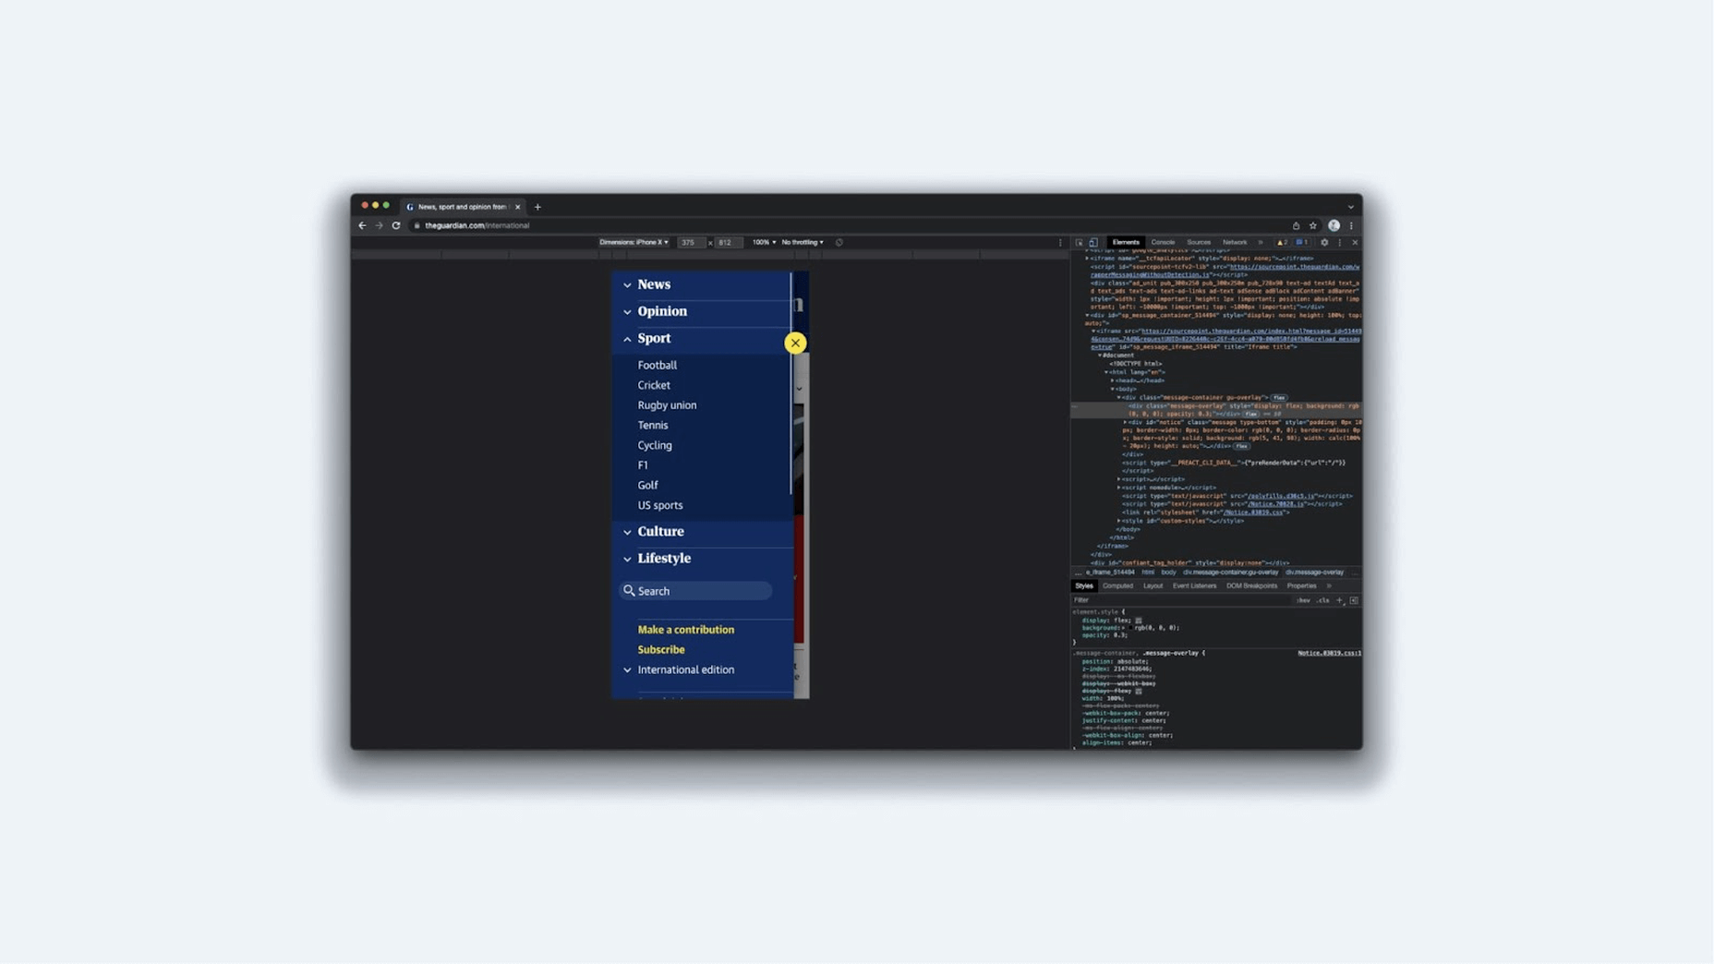Switch to the Console tab
Viewport: 1714px width, 964px height.
pyautogui.click(x=1163, y=243)
